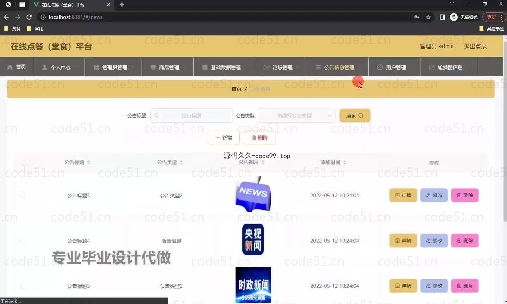Open the 个人中心 menu
Viewport: 507px width, 304px height.
pos(59,67)
